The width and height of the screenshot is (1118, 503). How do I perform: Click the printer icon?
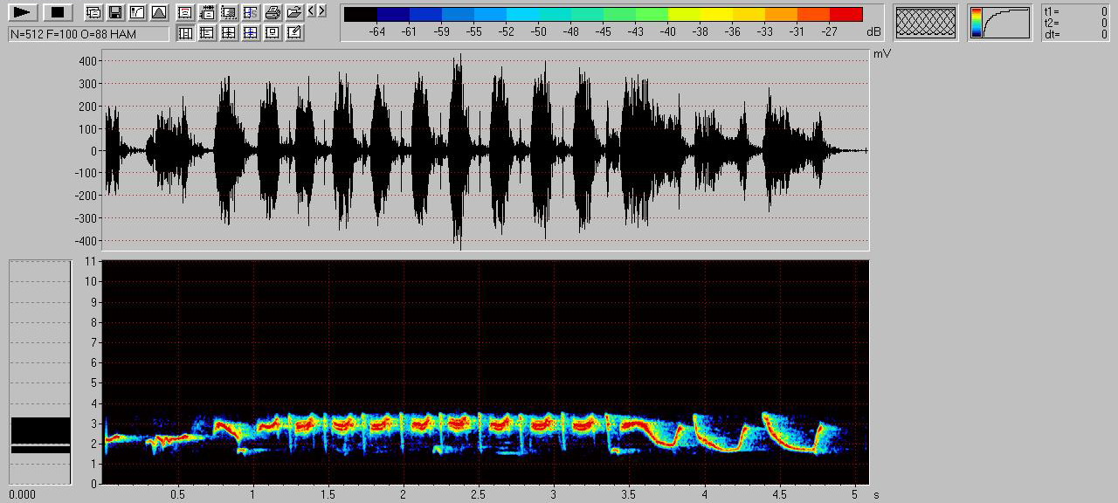pos(272,12)
